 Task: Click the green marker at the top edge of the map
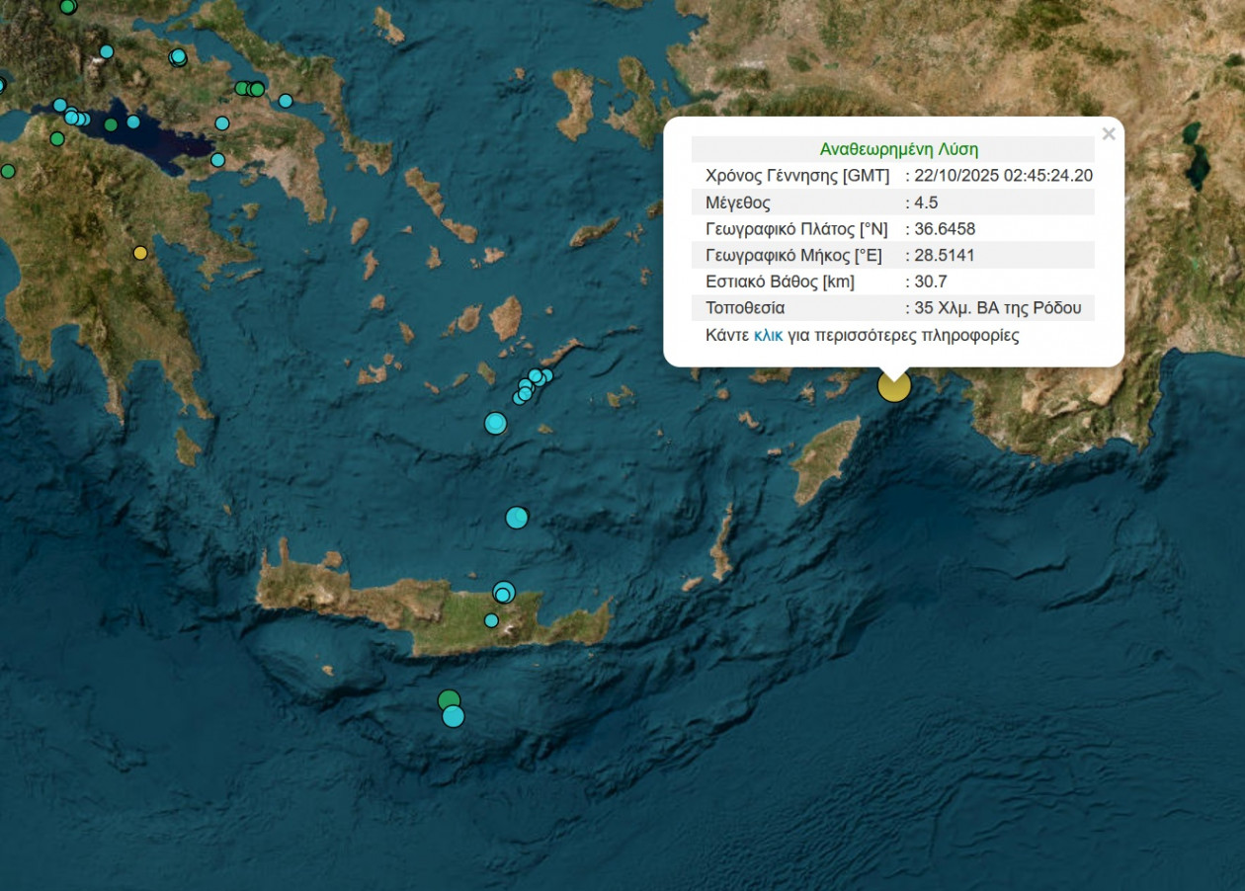pos(67,6)
